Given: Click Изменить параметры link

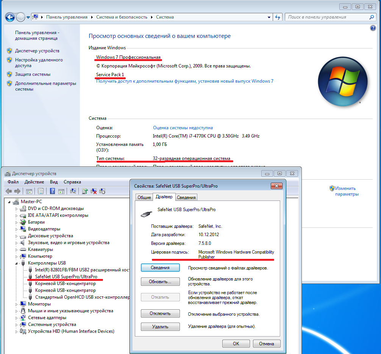Looking at the screenshot, I should tap(347, 191).
